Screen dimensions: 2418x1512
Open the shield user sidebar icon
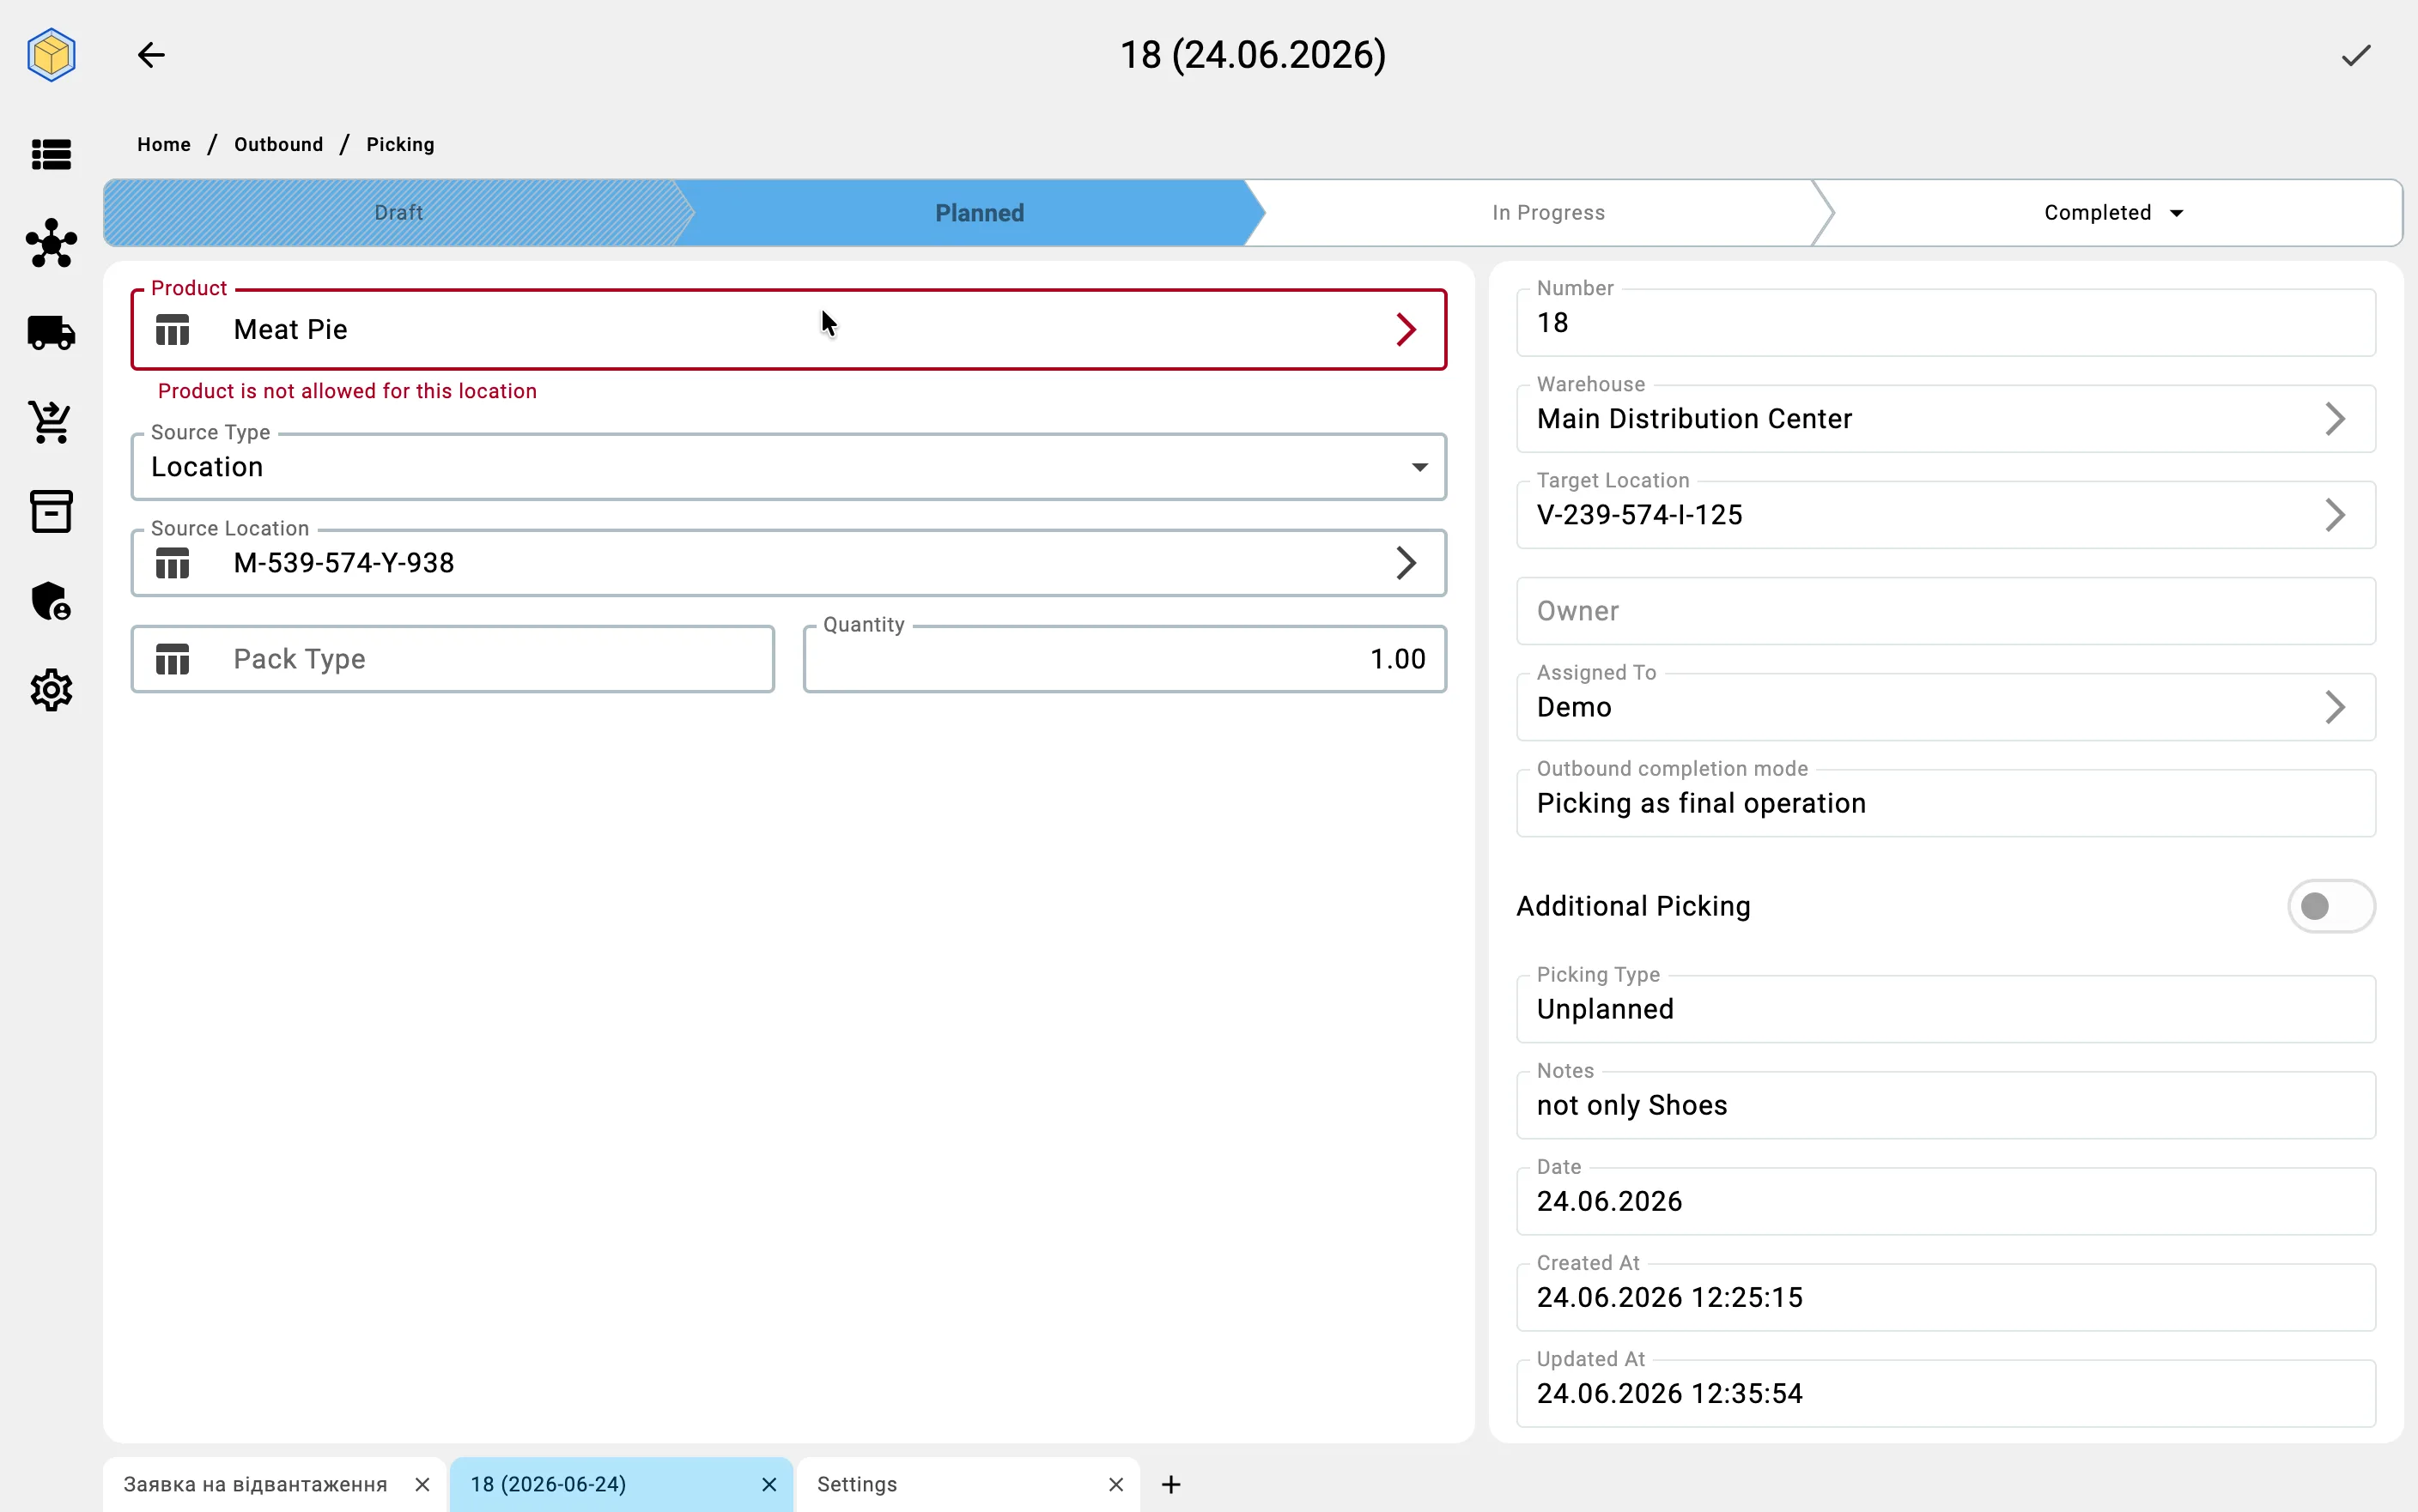coord(51,601)
